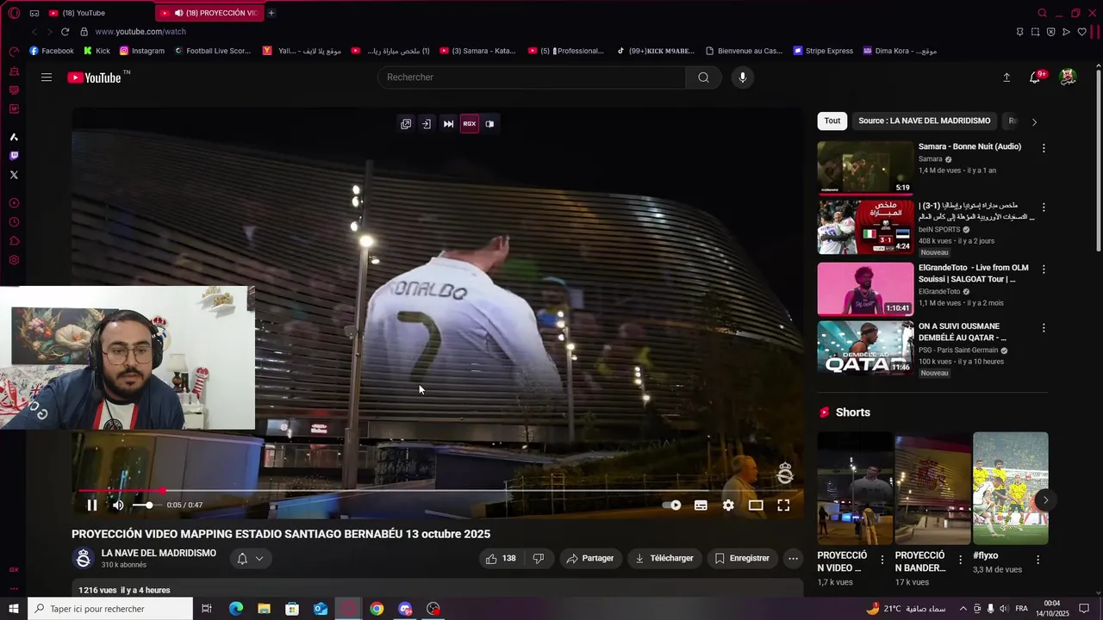The image size is (1103, 620).
Task: Pause the video
Action: coord(92,505)
